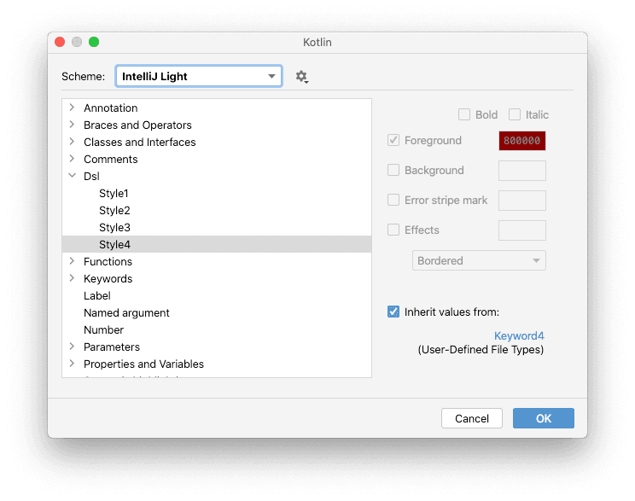Expand the Annotation tree node
Viewport: 635px width, 501px height.
[x=73, y=108]
